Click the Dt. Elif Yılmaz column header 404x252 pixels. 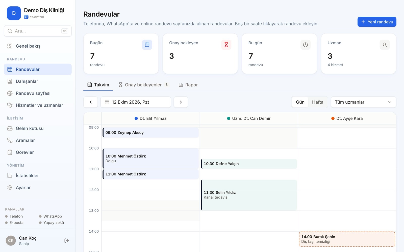tap(150, 118)
